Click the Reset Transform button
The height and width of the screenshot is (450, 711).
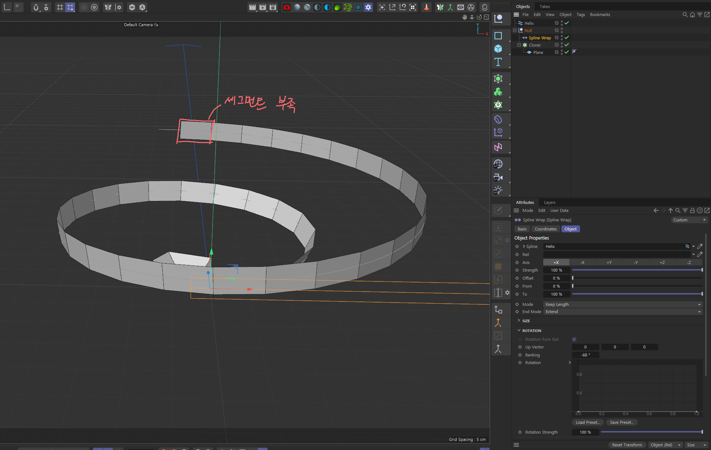tap(627, 445)
